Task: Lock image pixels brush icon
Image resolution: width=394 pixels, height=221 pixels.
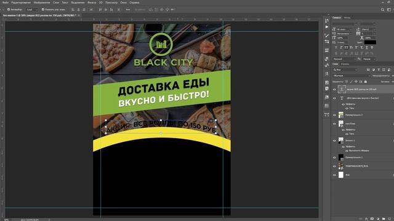Action: 352,82
